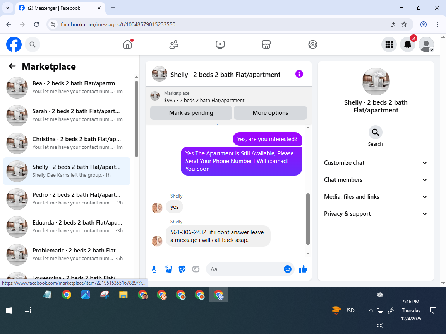Open the $985 Marketplace listing banner
Screen dimensions: 446x334
tap(228, 97)
